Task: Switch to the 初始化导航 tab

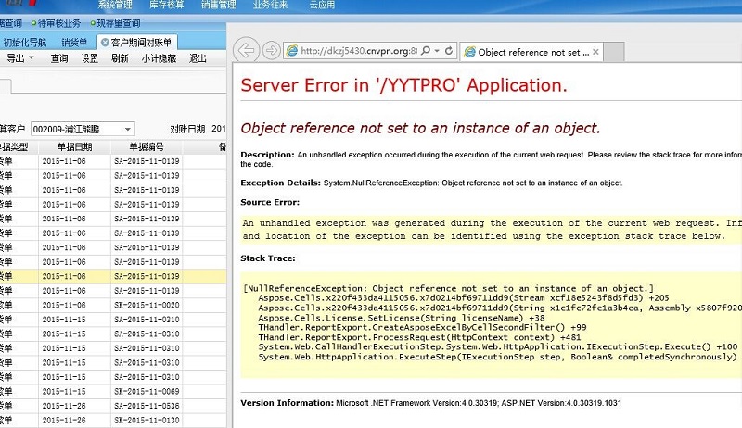Action: pos(25,42)
